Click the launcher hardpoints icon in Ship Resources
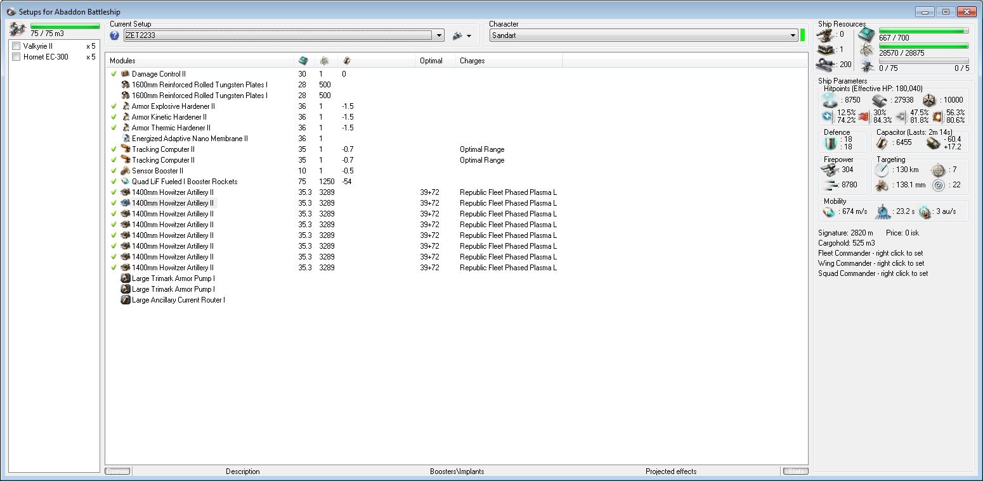The image size is (983, 481). tap(826, 49)
